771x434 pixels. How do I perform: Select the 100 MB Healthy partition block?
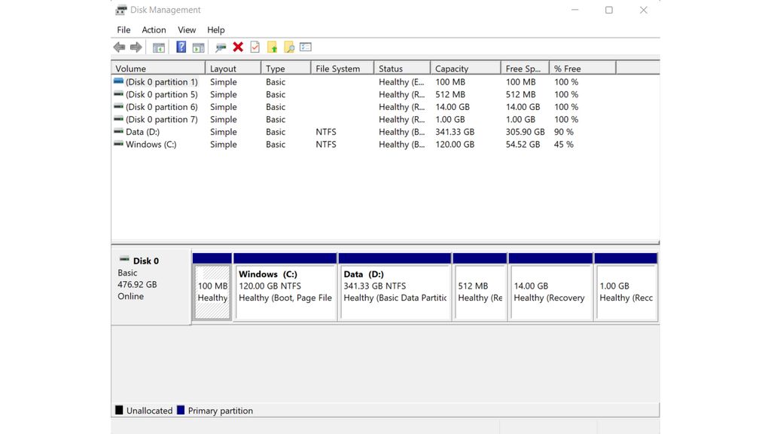click(212, 290)
